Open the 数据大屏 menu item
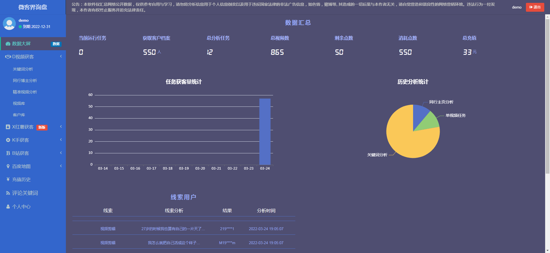 pos(33,44)
